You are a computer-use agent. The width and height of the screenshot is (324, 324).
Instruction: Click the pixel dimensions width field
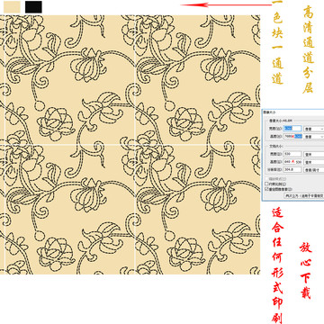coord(292,129)
